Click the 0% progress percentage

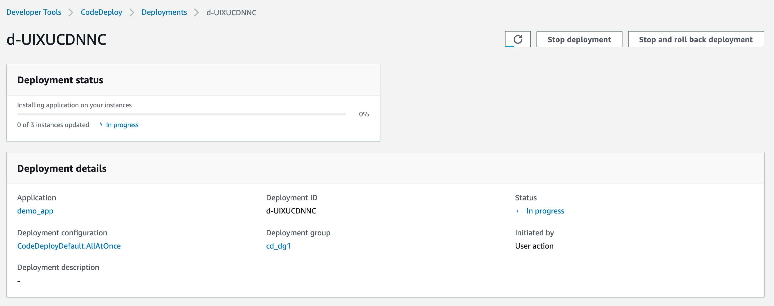(364, 114)
